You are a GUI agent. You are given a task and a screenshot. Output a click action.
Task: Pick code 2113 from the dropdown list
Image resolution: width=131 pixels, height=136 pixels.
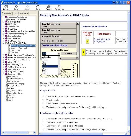(50, 69)
